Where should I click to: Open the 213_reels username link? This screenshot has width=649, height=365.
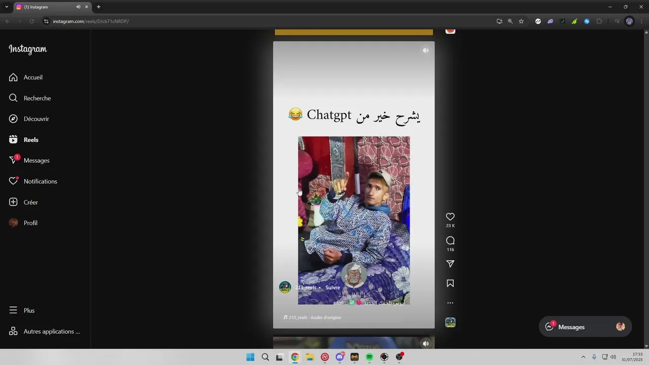[x=306, y=287]
